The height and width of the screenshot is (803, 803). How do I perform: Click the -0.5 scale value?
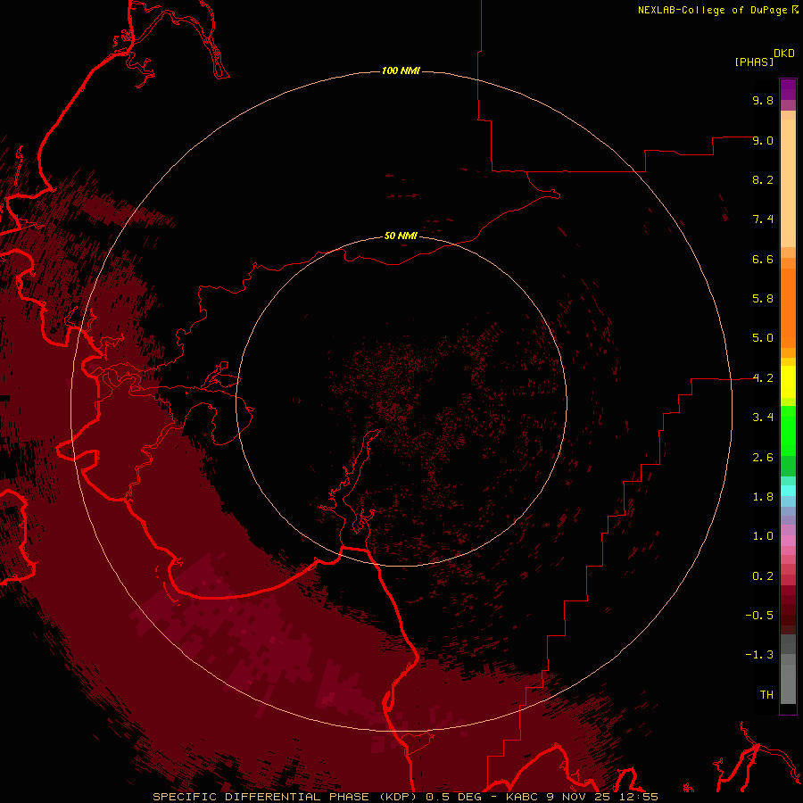pos(759,616)
